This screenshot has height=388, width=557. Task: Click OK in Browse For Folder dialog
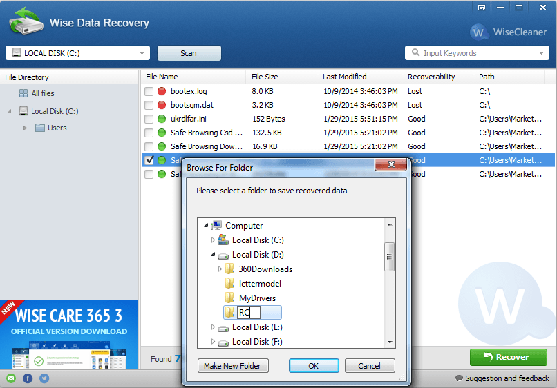(x=314, y=366)
